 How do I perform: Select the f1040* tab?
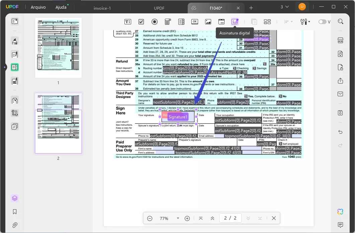point(216,8)
